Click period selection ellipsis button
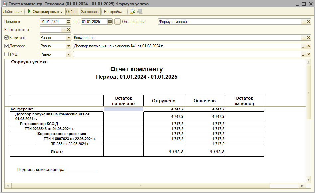 117,22
